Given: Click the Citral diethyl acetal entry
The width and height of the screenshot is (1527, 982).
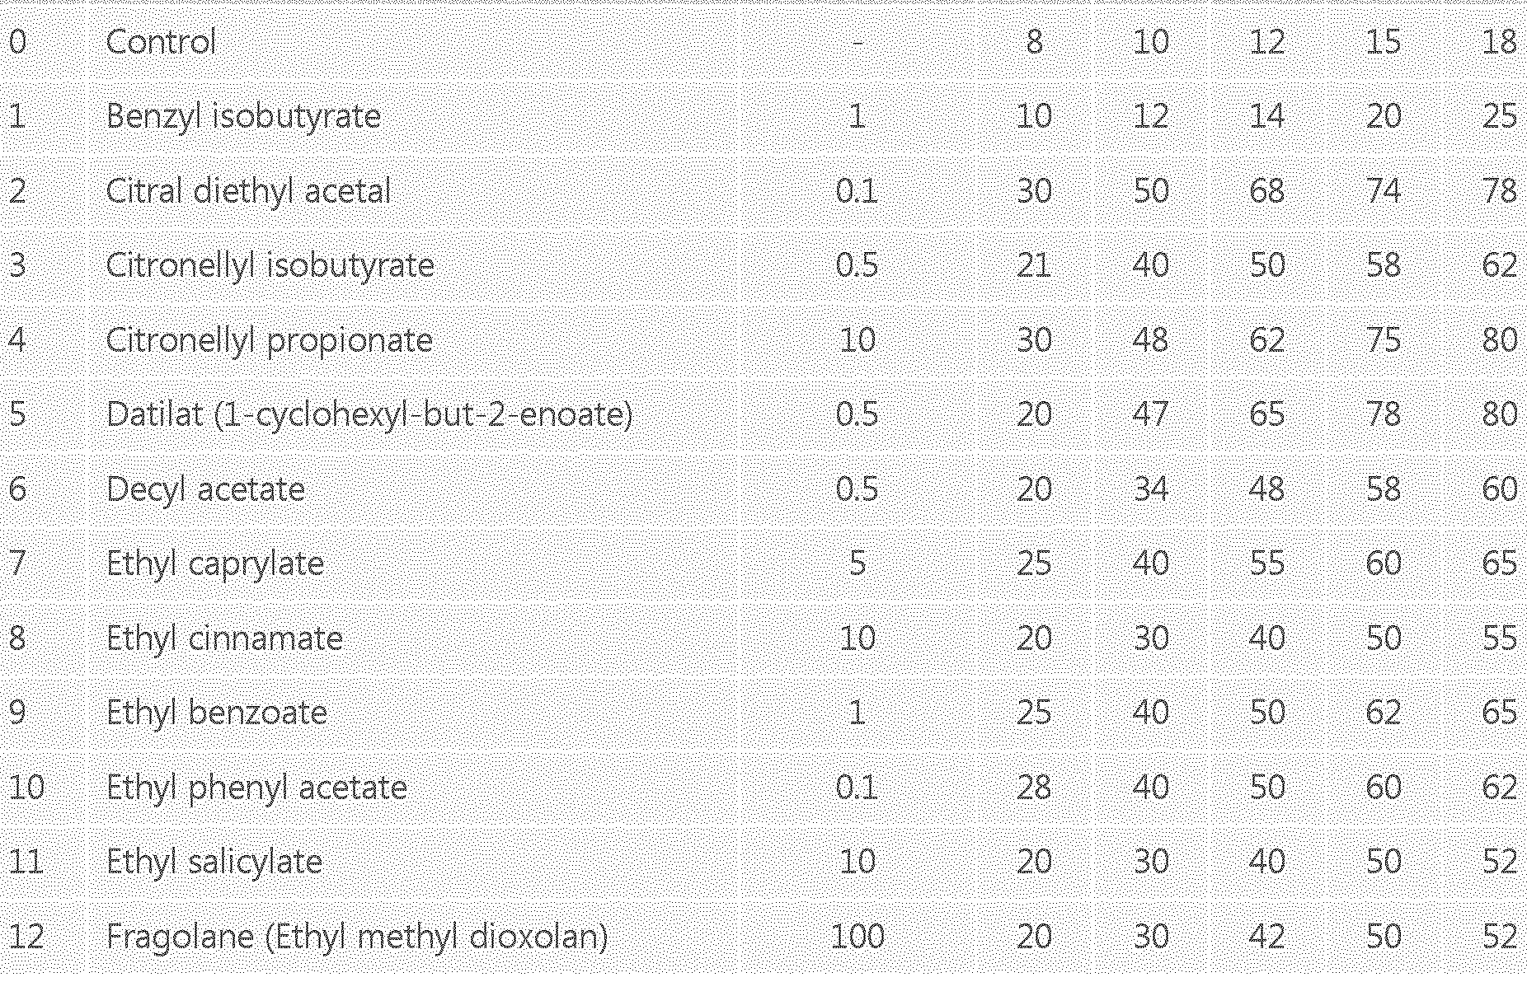Looking at the screenshot, I should 248,191.
